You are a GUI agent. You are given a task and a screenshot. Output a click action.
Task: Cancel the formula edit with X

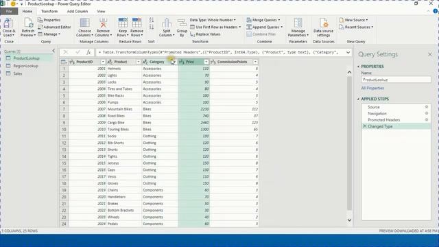66,52
